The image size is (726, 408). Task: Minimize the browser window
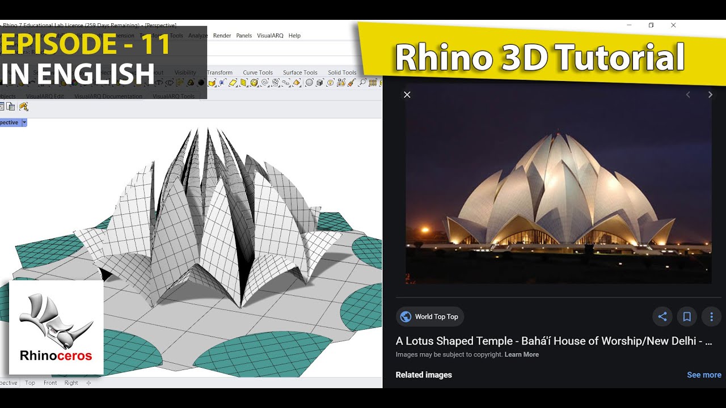[629, 25]
